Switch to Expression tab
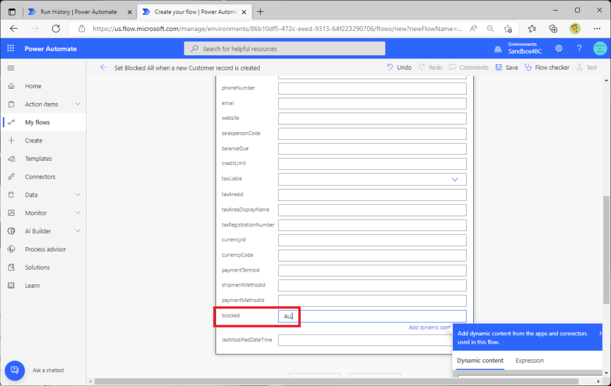The height and width of the screenshot is (386, 611). (530, 361)
